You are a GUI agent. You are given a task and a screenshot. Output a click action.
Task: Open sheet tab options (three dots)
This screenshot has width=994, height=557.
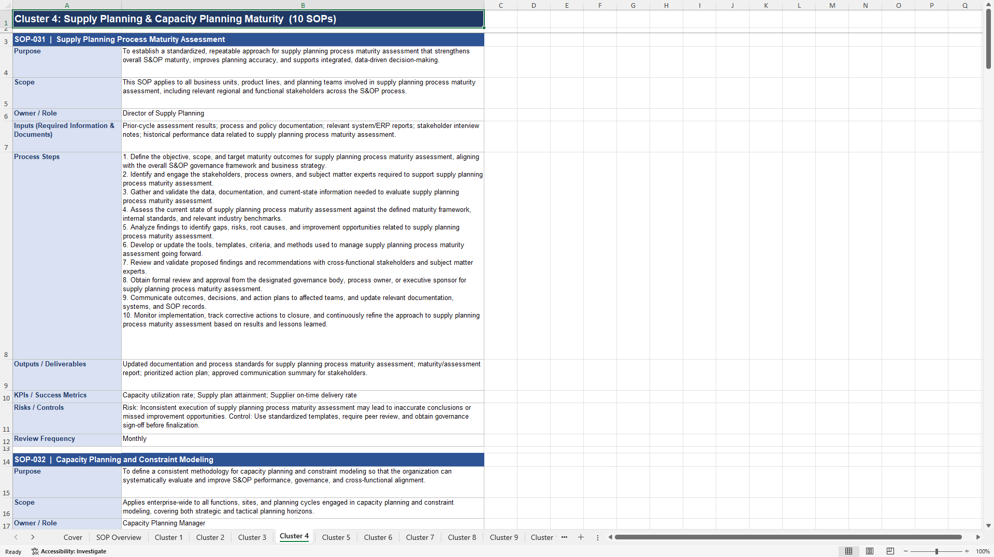pos(598,537)
